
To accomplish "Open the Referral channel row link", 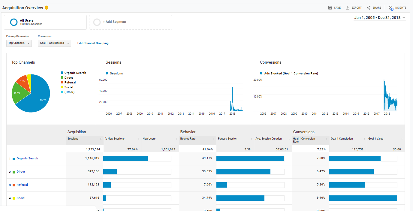I will click(22, 185).
